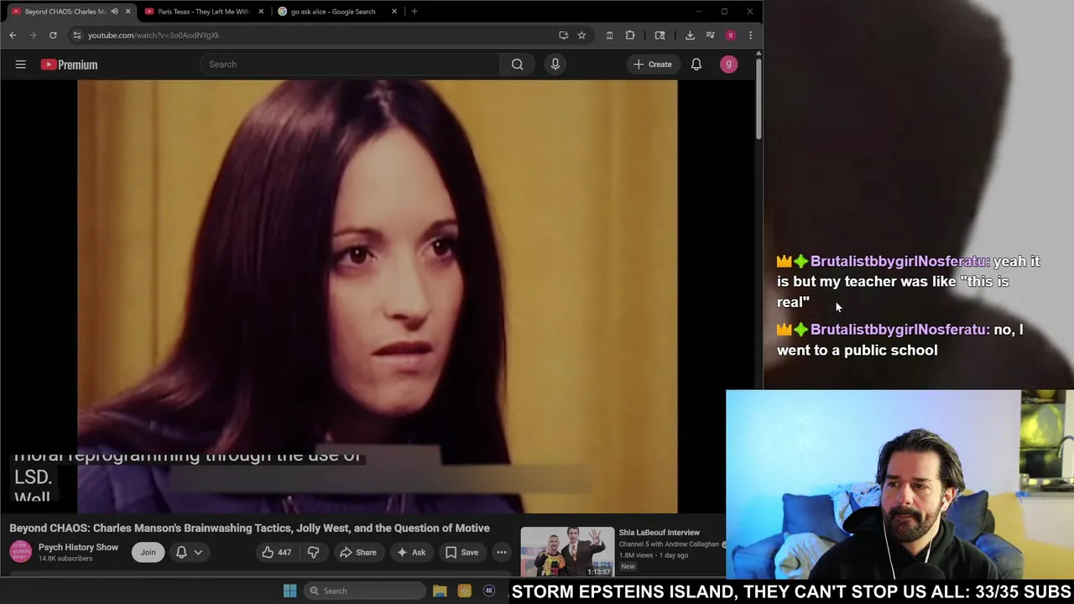Go forward with the browser forward arrow
Viewport: 1074px width, 604px height.
(x=33, y=35)
